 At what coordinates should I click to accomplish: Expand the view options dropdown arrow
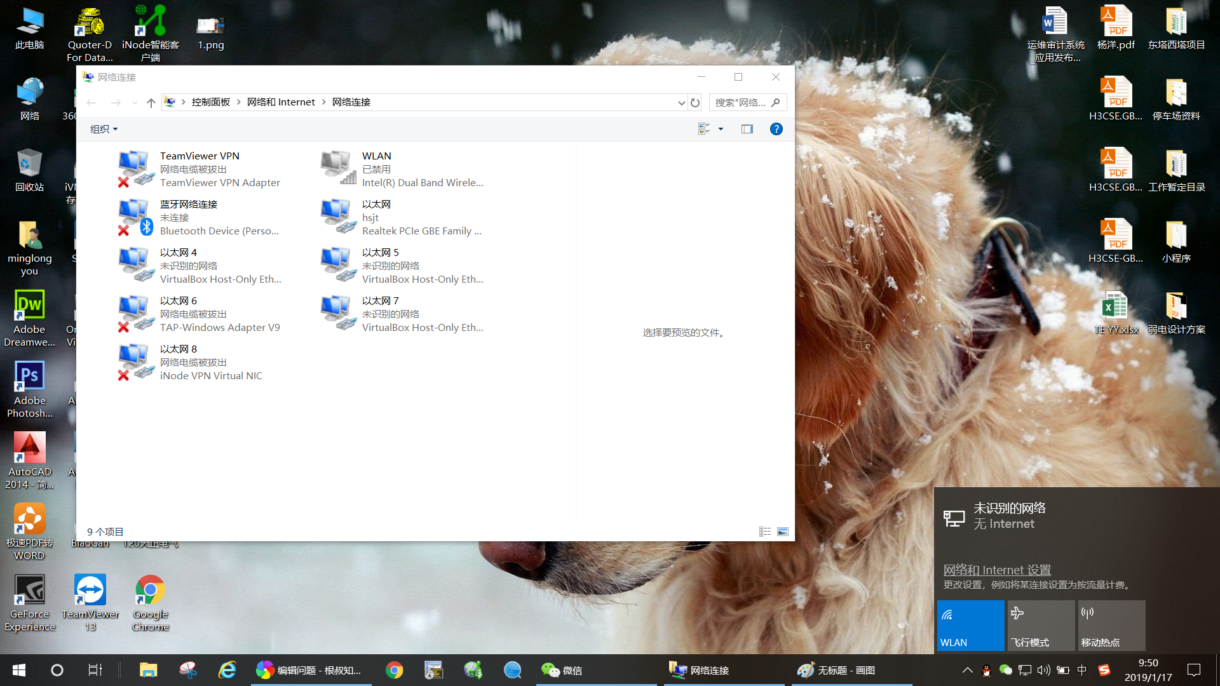[x=721, y=129]
